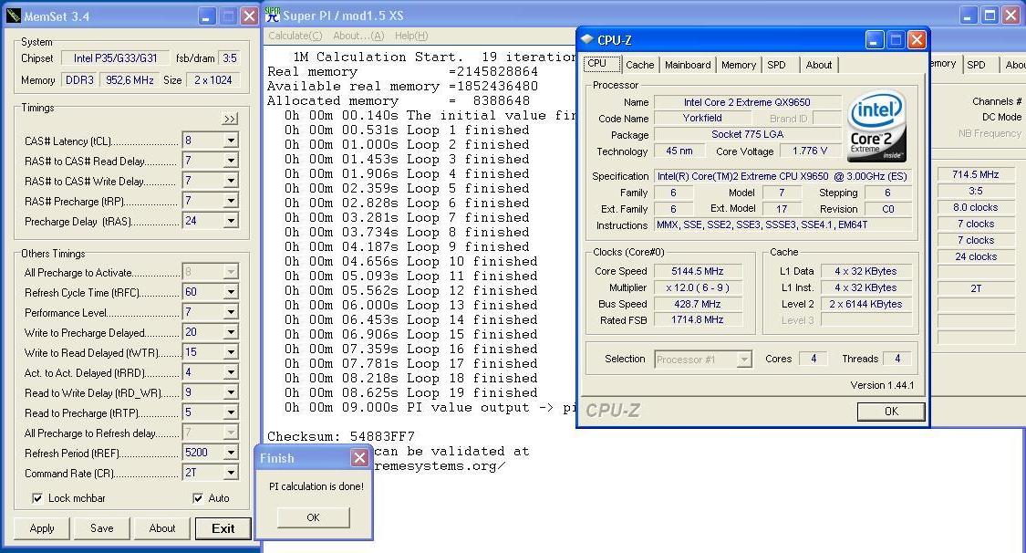The height and width of the screenshot is (553, 1026).
Task: Click the Core Voltage 1.776 V field
Action: [x=810, y=151]
